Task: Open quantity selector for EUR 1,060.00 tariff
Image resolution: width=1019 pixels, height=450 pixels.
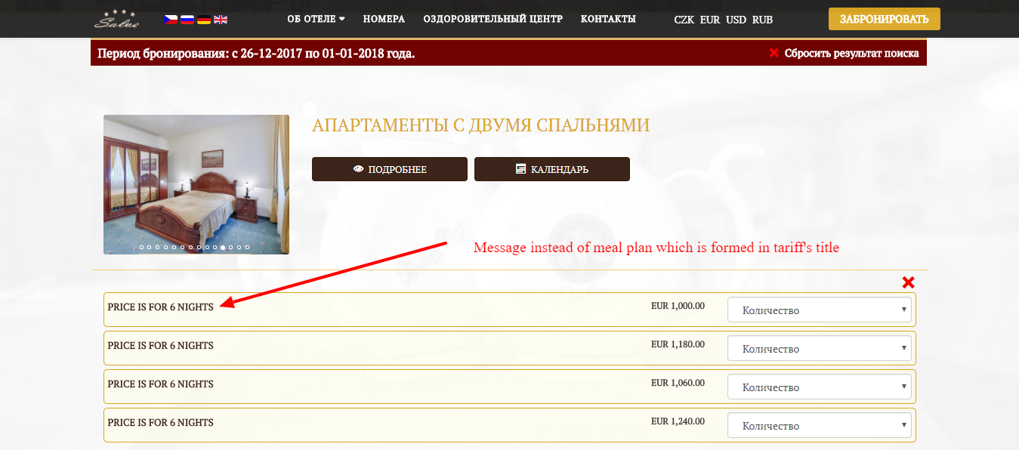Action: pos(820,387)
